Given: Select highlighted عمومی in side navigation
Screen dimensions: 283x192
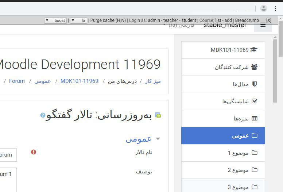Looking at the screenshot, I should 223,136.
